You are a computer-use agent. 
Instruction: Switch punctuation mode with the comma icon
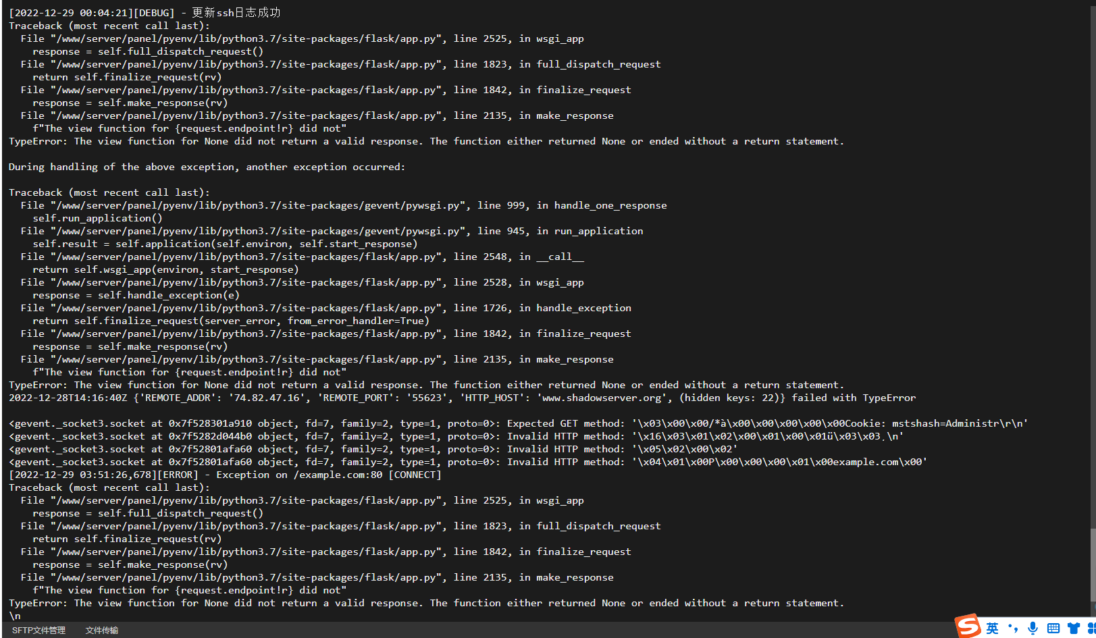[x=1013, y=629]
